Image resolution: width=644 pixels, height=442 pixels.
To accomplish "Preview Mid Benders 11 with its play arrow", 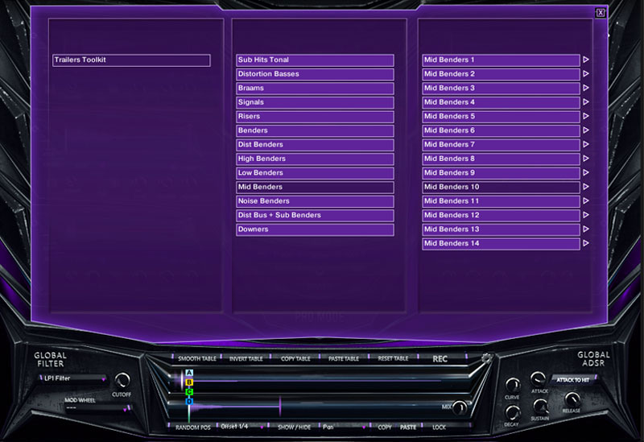I will click(x=586, y=200).
